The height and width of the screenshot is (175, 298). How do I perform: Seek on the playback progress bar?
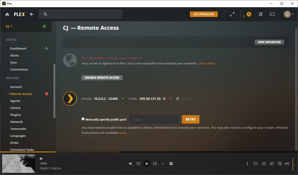click(x=149, y=152)
